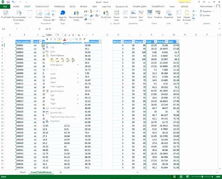The height and width of the screenshot is (179, 222).
Task: Click the Slicer filter icon
Action: coord(150,14)
